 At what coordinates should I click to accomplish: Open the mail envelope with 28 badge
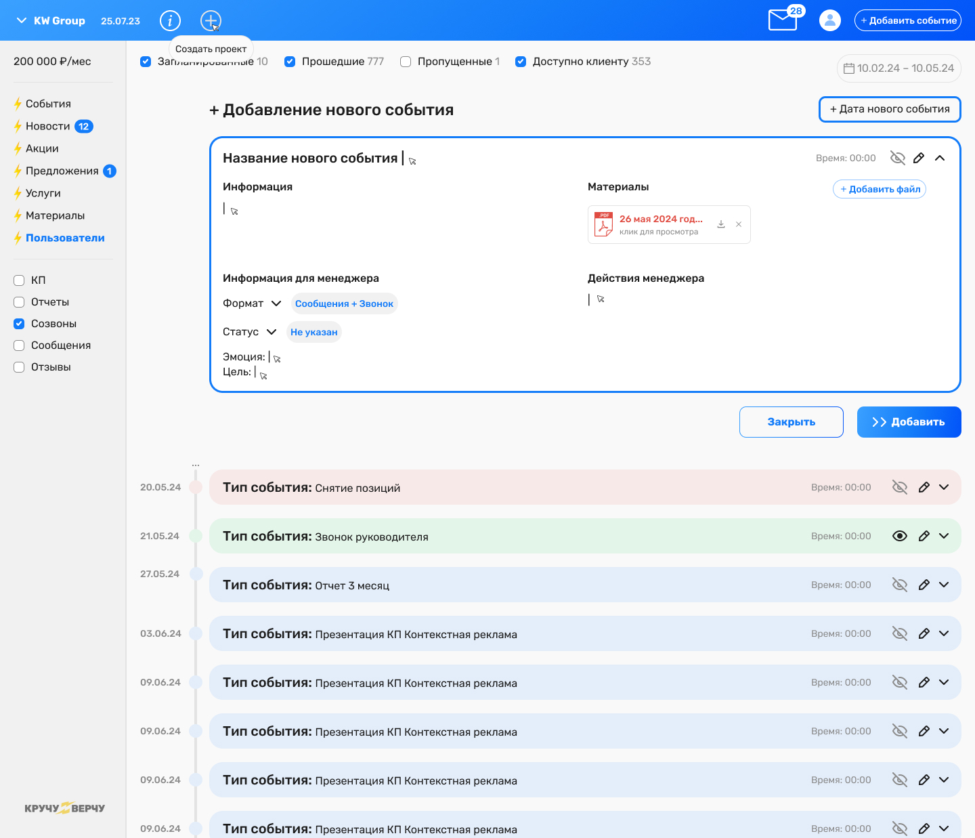pyautogui.click(x=783, y=20)
